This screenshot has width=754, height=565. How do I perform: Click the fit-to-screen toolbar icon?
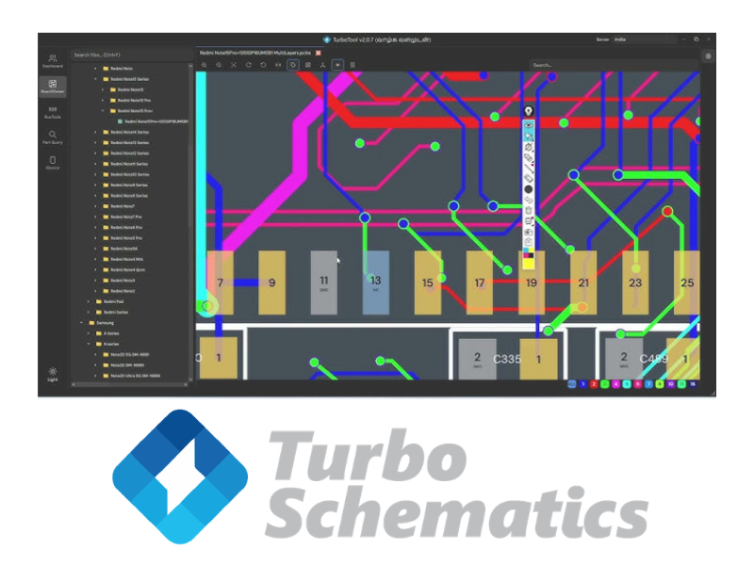234,65
